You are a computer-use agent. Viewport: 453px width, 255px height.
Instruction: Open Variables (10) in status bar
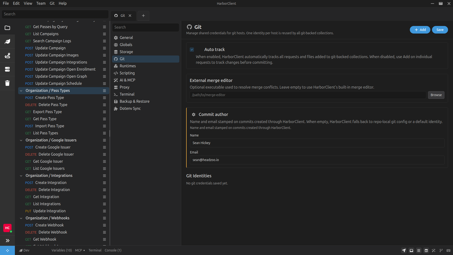62,250
